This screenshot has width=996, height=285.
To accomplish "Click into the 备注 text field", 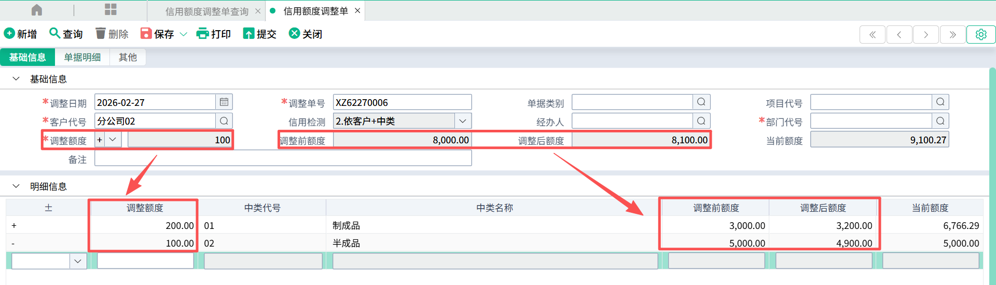I will [283, 158].
